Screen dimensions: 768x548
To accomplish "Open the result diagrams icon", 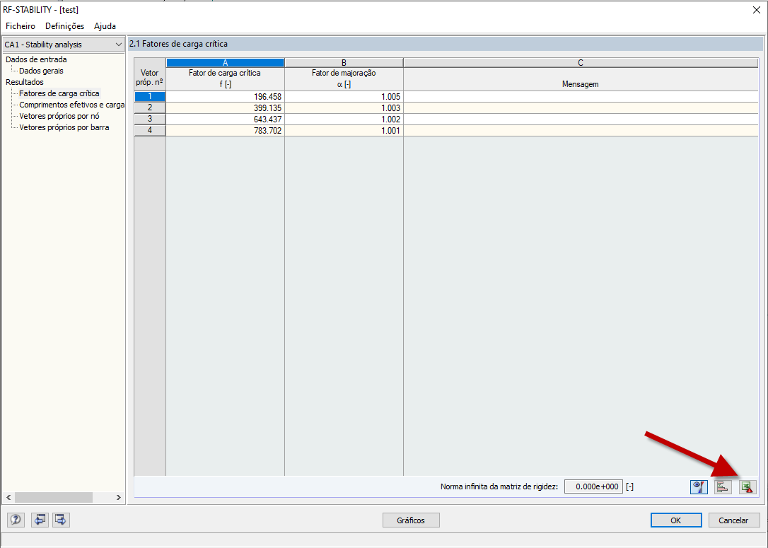I will (x=723, y=486).
